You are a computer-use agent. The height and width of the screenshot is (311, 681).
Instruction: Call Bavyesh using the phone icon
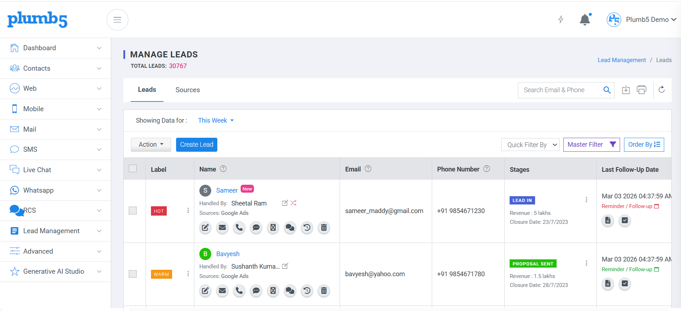(239, 291)
